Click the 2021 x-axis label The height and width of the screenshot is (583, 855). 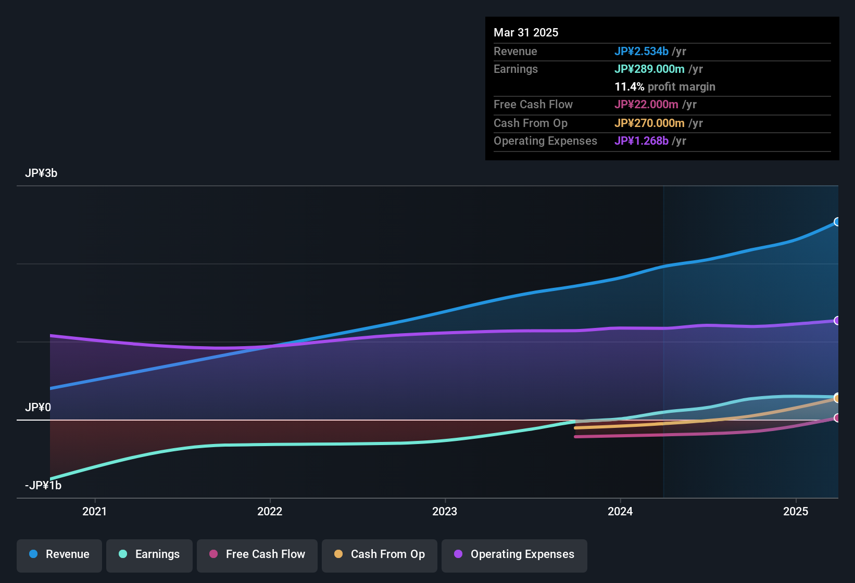(95, 511)
